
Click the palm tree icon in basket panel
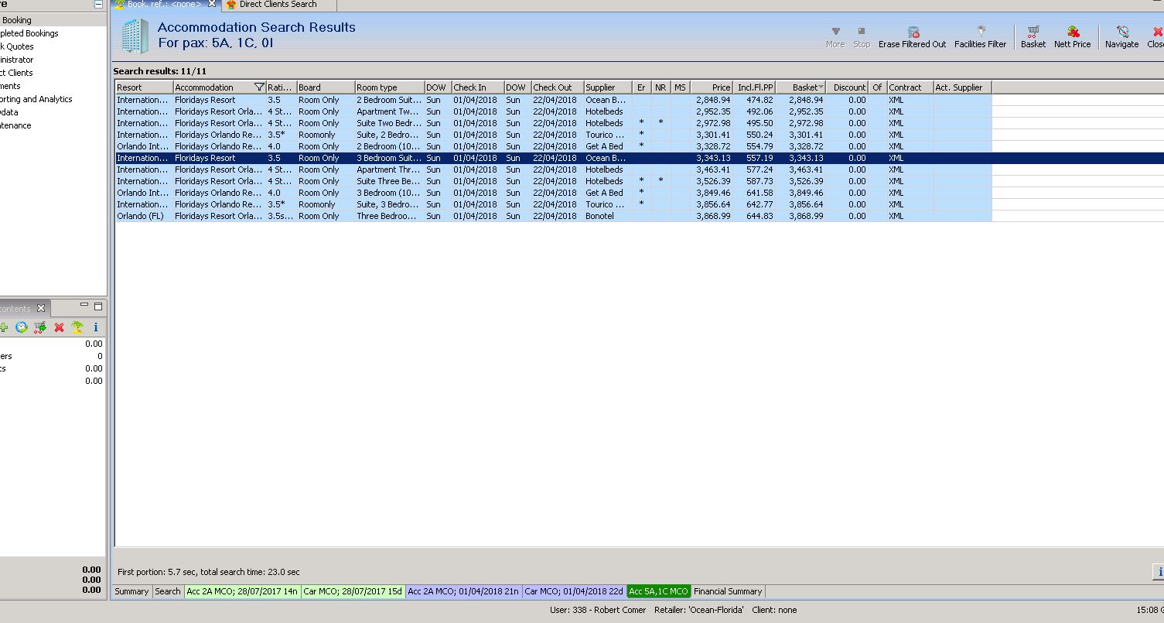[x=77, y=327]
